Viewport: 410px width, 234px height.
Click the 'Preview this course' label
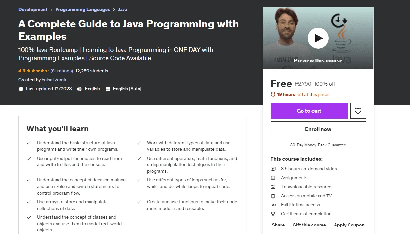(318, 60)
